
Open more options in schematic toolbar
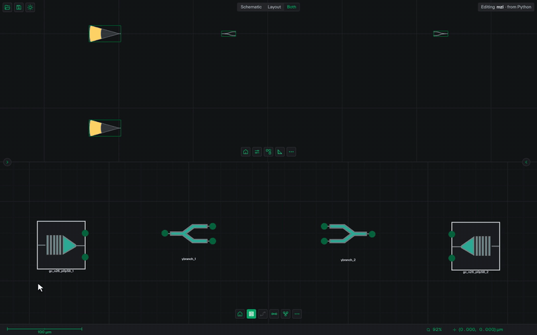pyautogui.click(x=297, y=314)
